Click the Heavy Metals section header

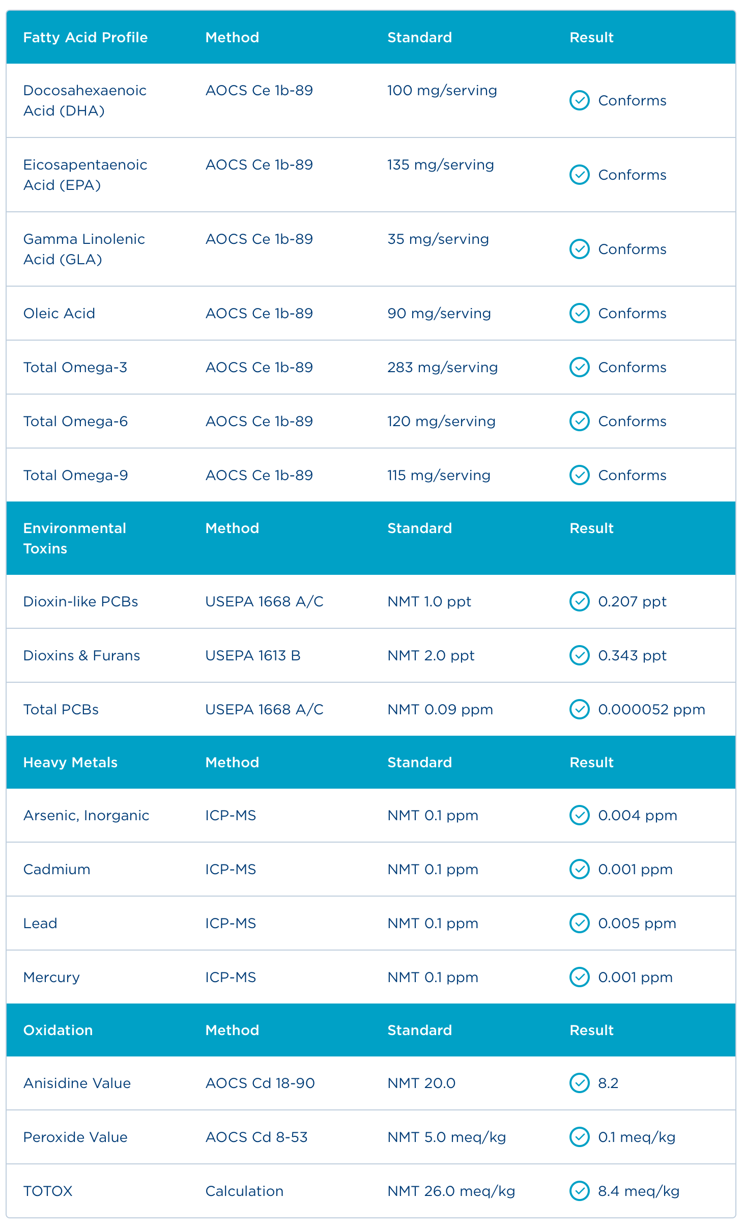coord(70,762)
